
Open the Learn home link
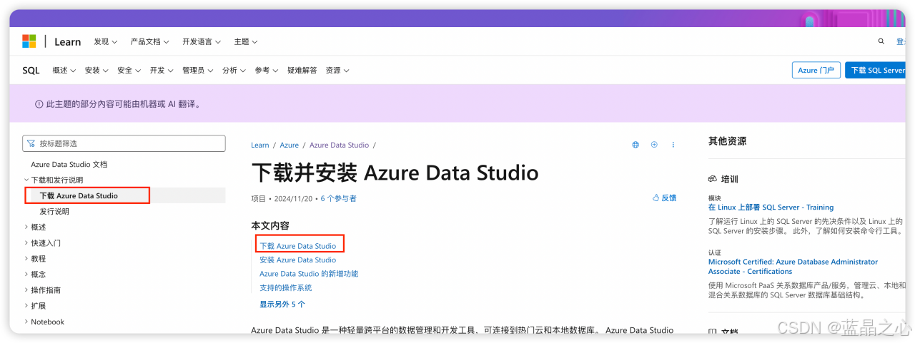(x=67, y=41)
